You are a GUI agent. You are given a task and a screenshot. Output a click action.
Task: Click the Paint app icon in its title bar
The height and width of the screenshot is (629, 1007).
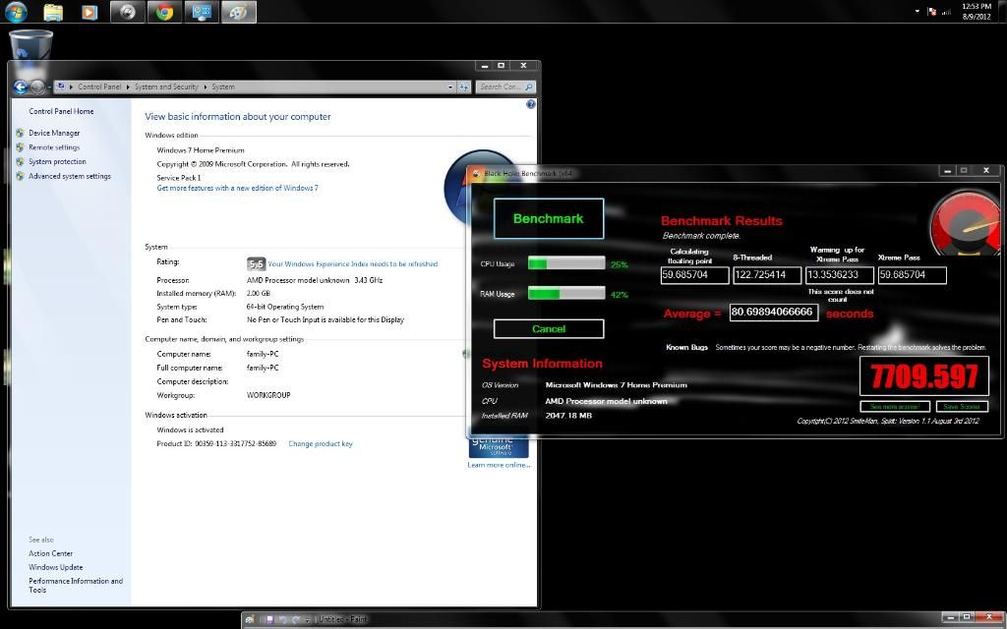(250, 619)
